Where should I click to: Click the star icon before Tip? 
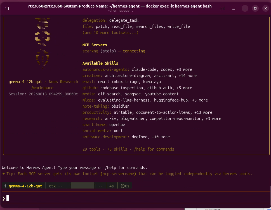coord(4,174)
